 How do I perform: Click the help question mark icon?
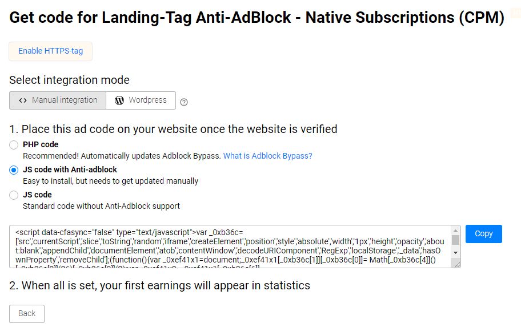[184, 102]
